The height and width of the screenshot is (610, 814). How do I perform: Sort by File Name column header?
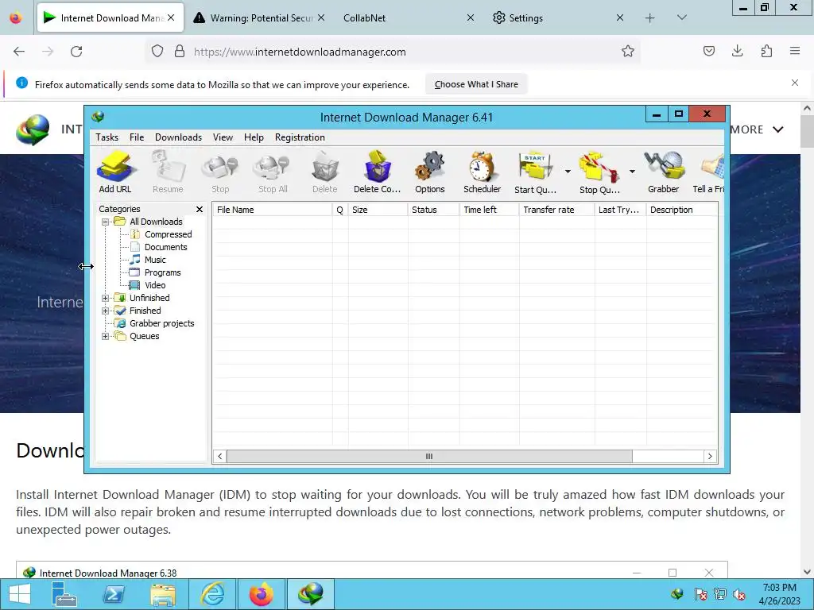coord(273,210)
